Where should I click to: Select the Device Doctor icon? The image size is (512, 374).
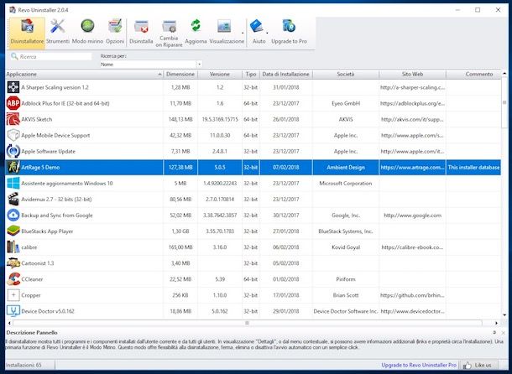[13, 311]
